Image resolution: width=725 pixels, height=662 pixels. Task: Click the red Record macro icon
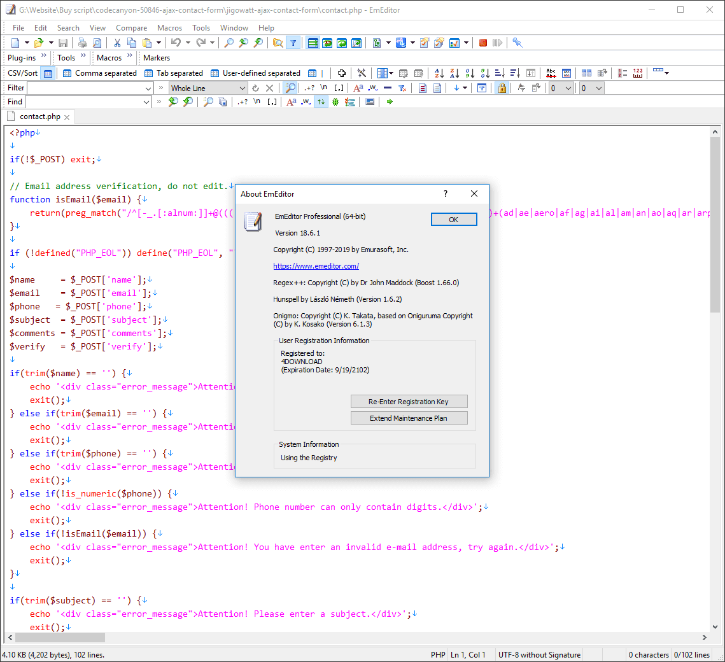pyautogui.click(x=483, y=43)
